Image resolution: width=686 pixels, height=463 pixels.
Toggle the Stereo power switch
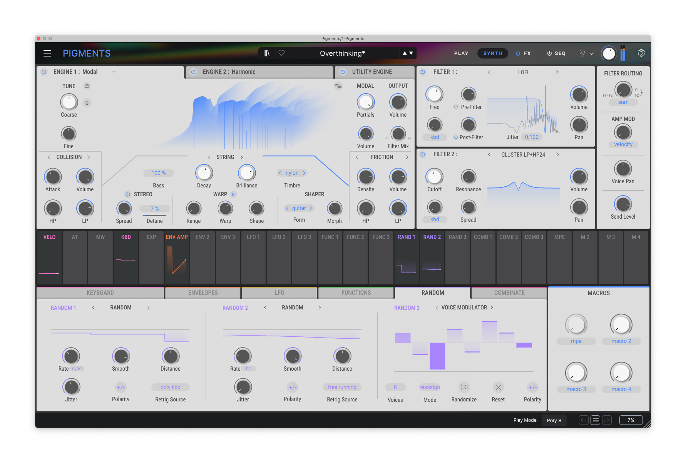(x=128, y=194)
